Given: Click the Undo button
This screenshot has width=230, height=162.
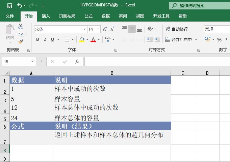Looking at the screenshot, I should (x=20, y=5).
